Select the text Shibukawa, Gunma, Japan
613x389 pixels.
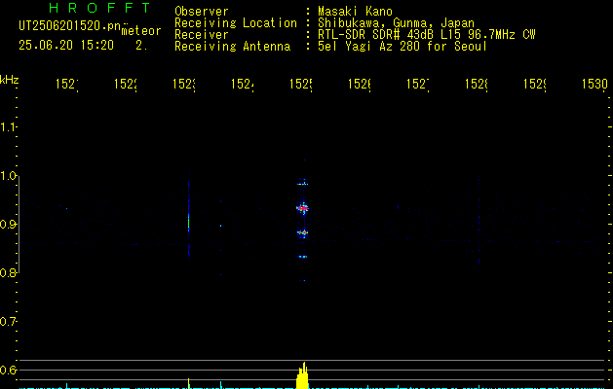click(396, 23)
